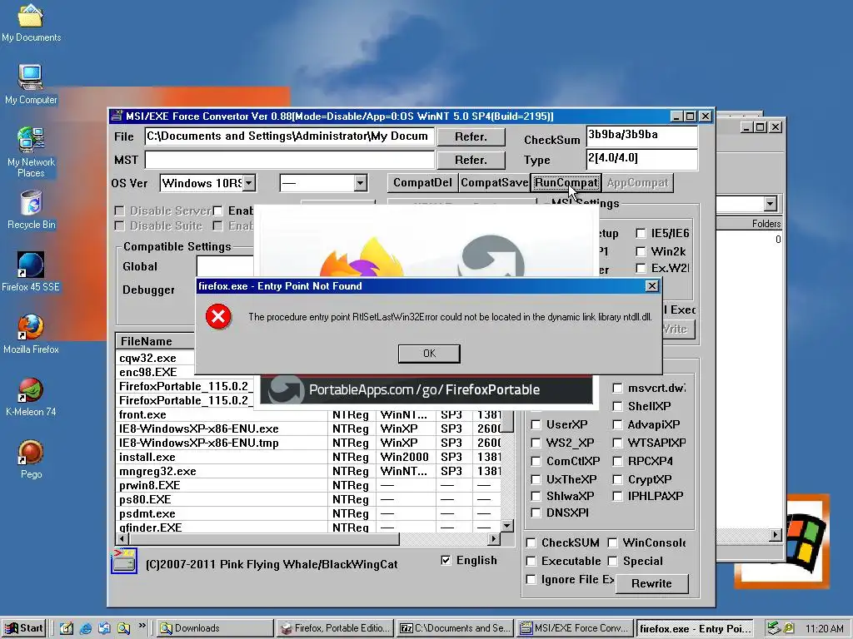
Task: Click the search quick launch icon
Action: pyautogui.click(x=123, y=628)
